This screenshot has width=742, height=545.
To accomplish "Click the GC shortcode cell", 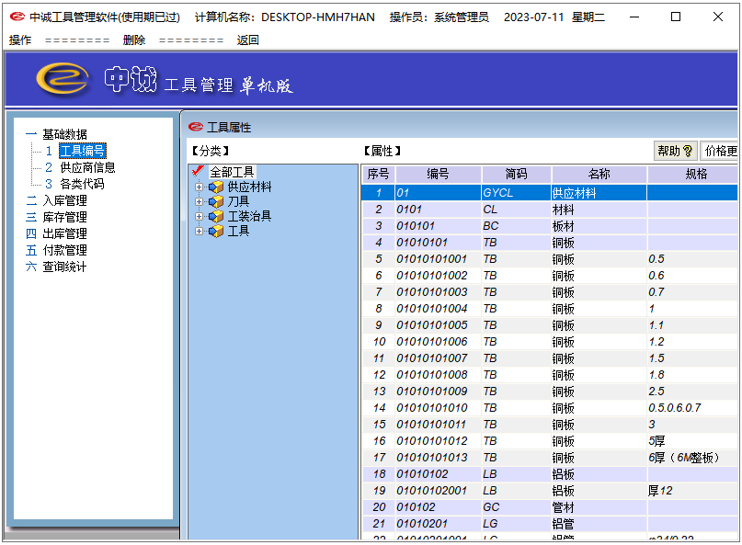I will coord(517,507).
